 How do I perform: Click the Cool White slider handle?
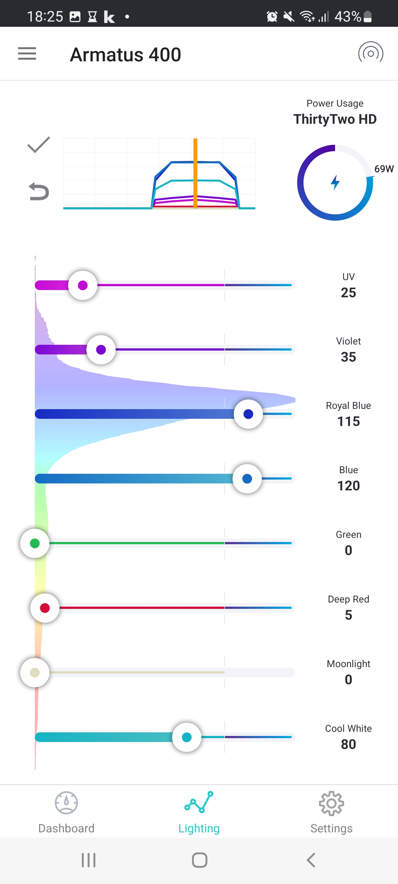click(x=187, y=737)
